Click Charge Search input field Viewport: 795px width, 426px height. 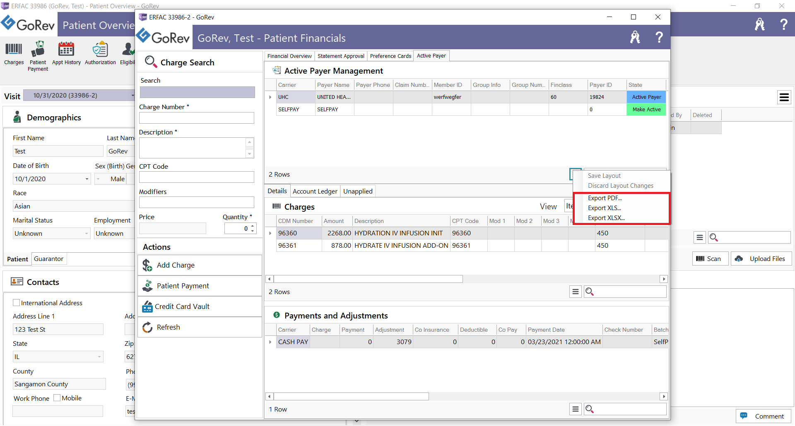point(198,92)
